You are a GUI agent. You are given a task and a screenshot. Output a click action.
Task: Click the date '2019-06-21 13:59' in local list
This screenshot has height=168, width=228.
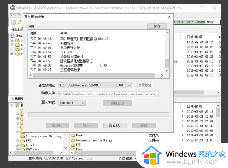[x=200, y=116]
